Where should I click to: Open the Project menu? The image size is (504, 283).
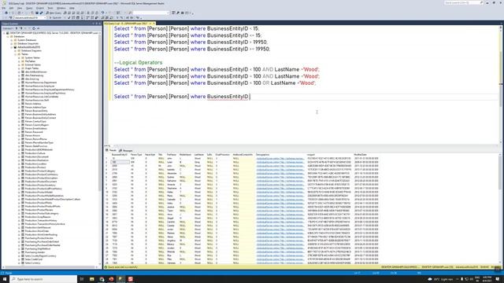[x=40, y=8]
